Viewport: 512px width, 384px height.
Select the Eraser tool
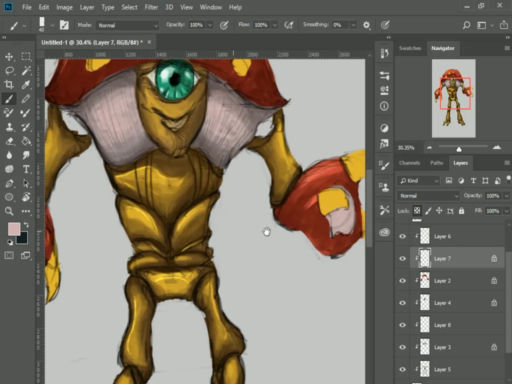pos(9,140)
